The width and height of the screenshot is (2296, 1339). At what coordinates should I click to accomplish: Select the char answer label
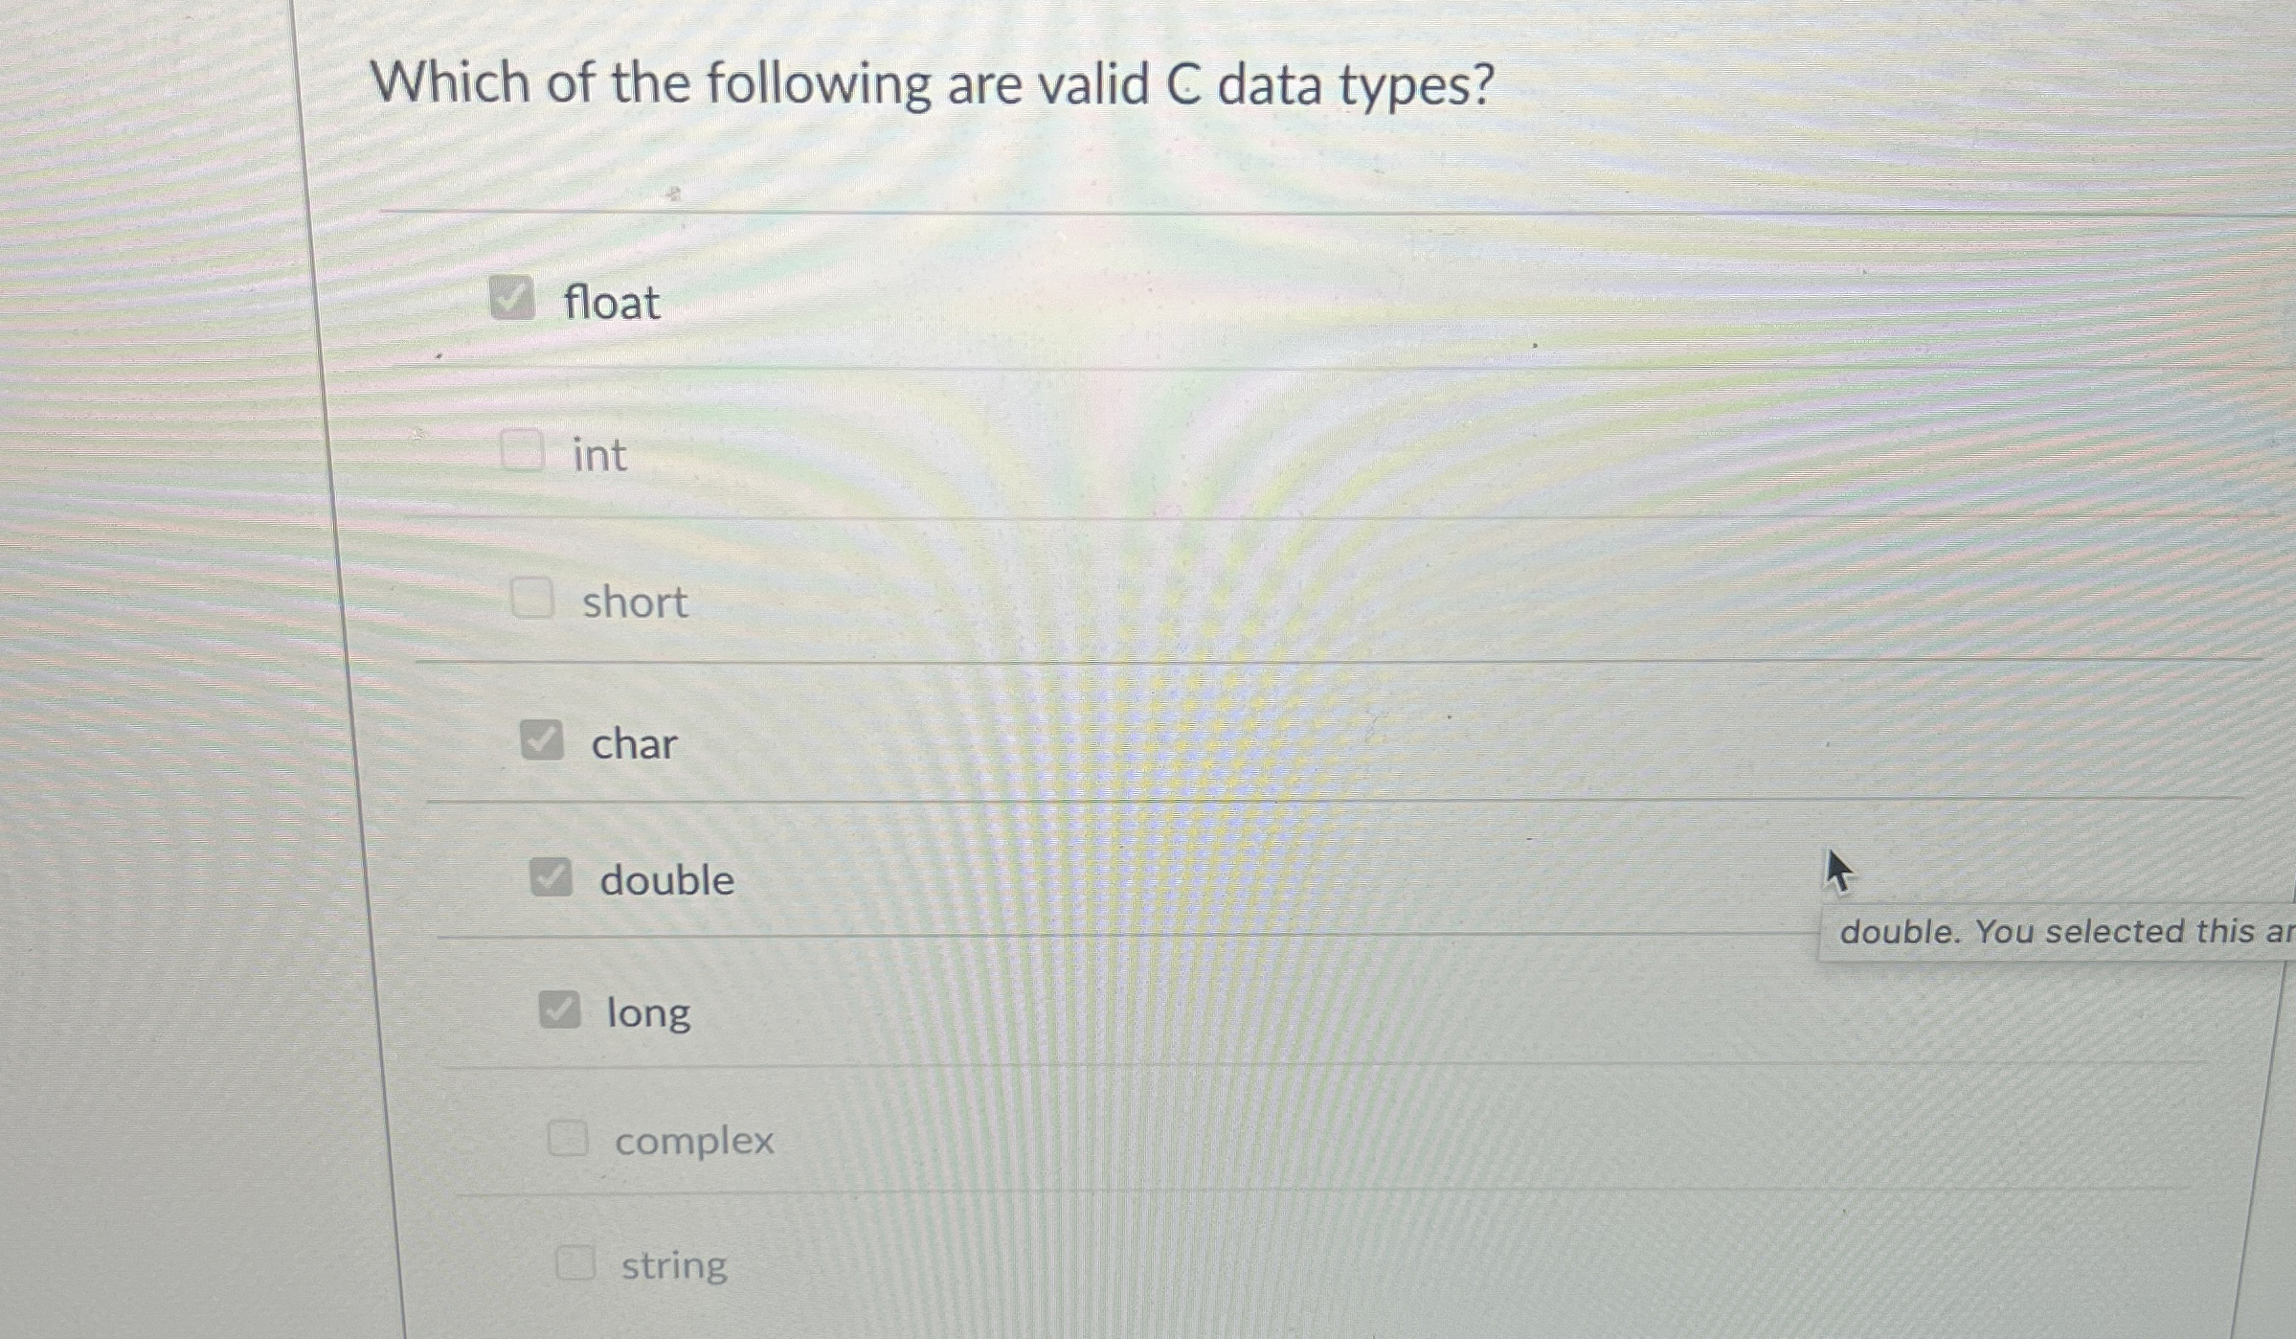click(x=632, y=743)
